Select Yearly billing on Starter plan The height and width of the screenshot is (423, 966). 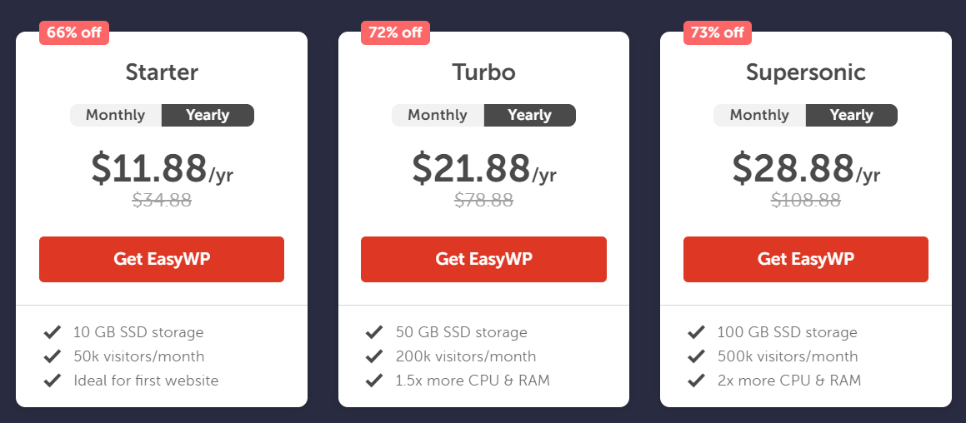[x=208, y=115]
